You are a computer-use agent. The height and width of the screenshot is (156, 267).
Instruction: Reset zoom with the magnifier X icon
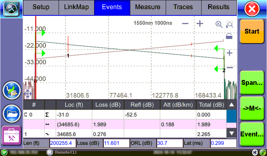click(x=218, y=24)
